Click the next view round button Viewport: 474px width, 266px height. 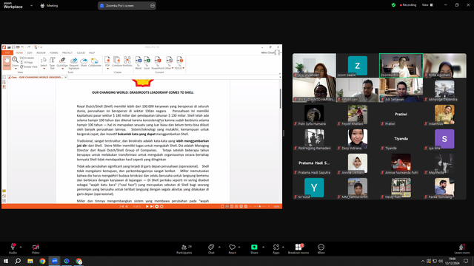pyautogui.click(x=161, y=207)
